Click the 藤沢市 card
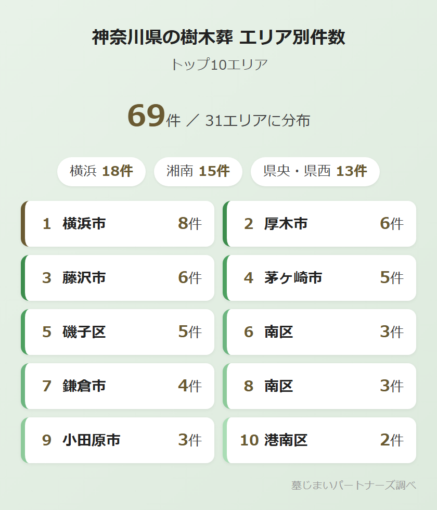This screenshot has height=510, width=437. pyautogui.click(x=118, y=278)
